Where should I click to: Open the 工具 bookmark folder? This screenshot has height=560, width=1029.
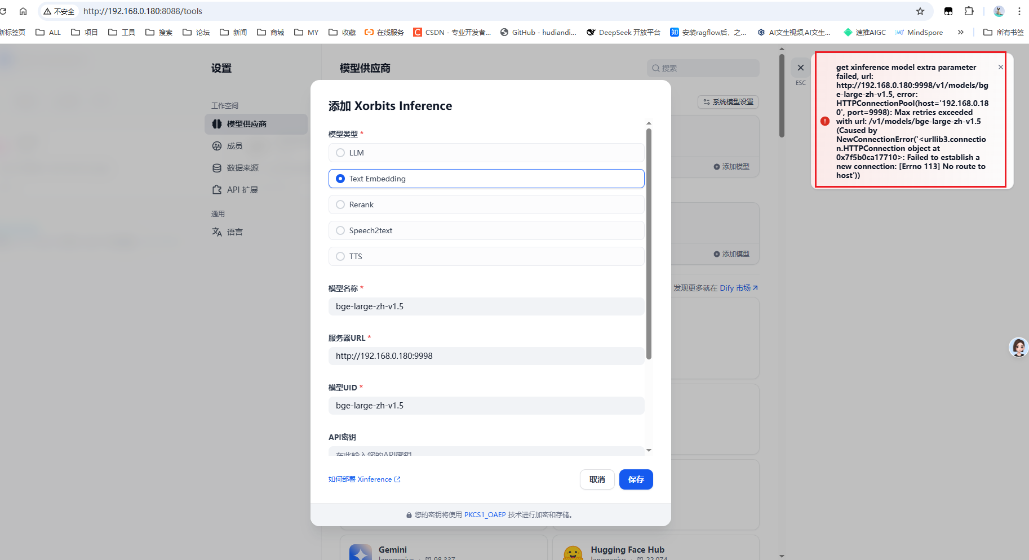[122, 33]
